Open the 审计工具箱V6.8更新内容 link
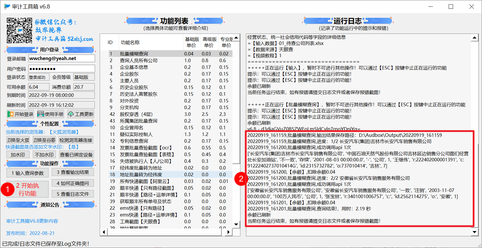 coord(32,221)
